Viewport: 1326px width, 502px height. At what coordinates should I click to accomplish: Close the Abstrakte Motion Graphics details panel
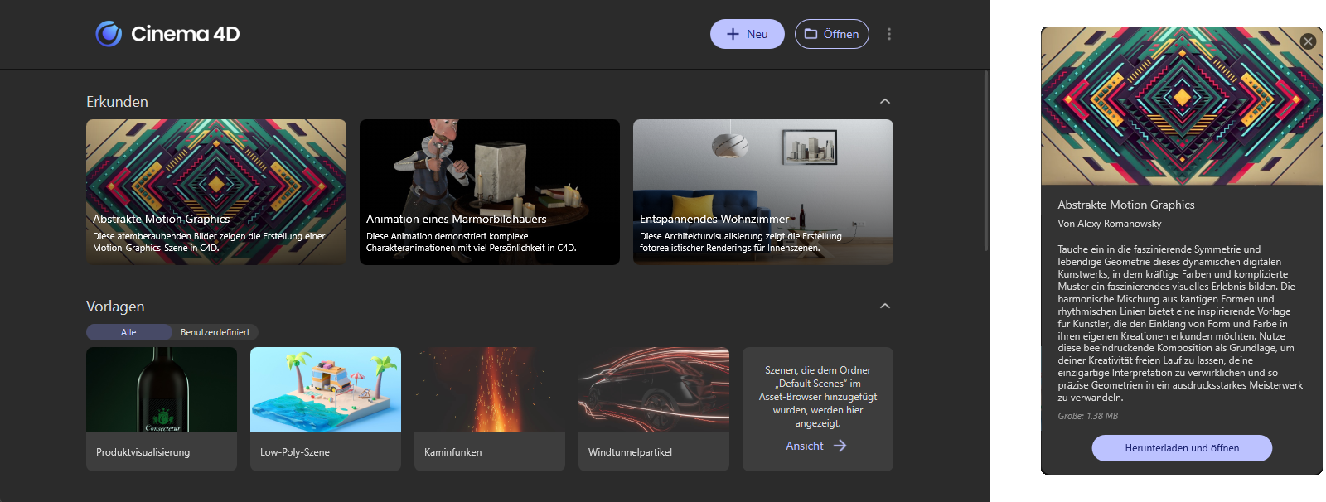(x=1308, y=41)
